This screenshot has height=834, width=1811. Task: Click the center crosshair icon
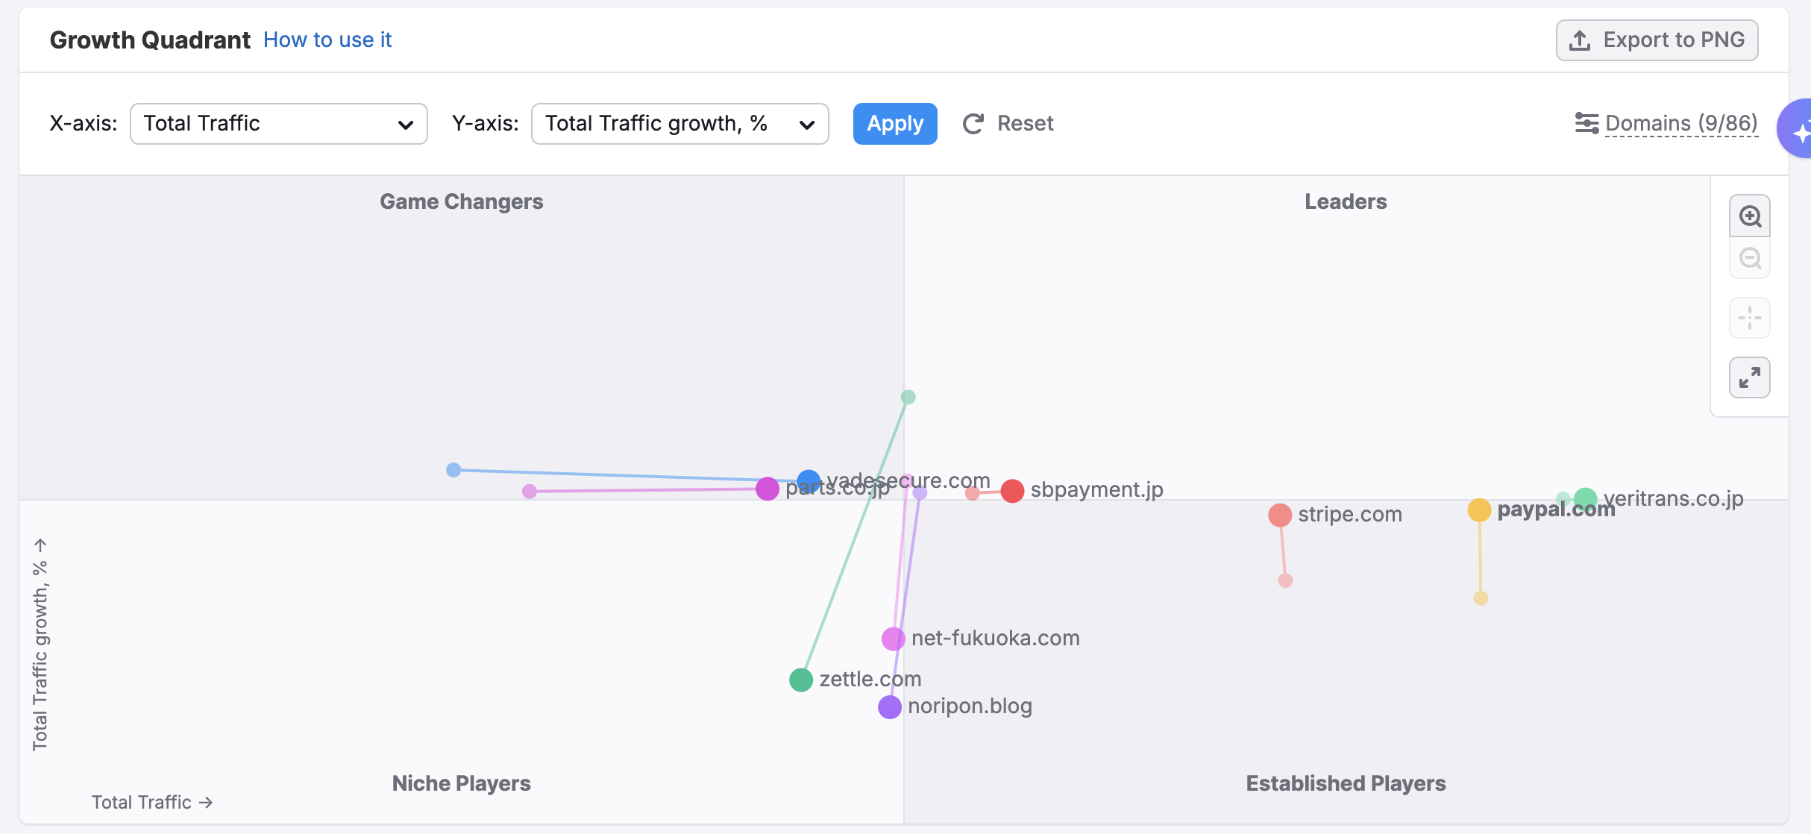click(1750, 318)
